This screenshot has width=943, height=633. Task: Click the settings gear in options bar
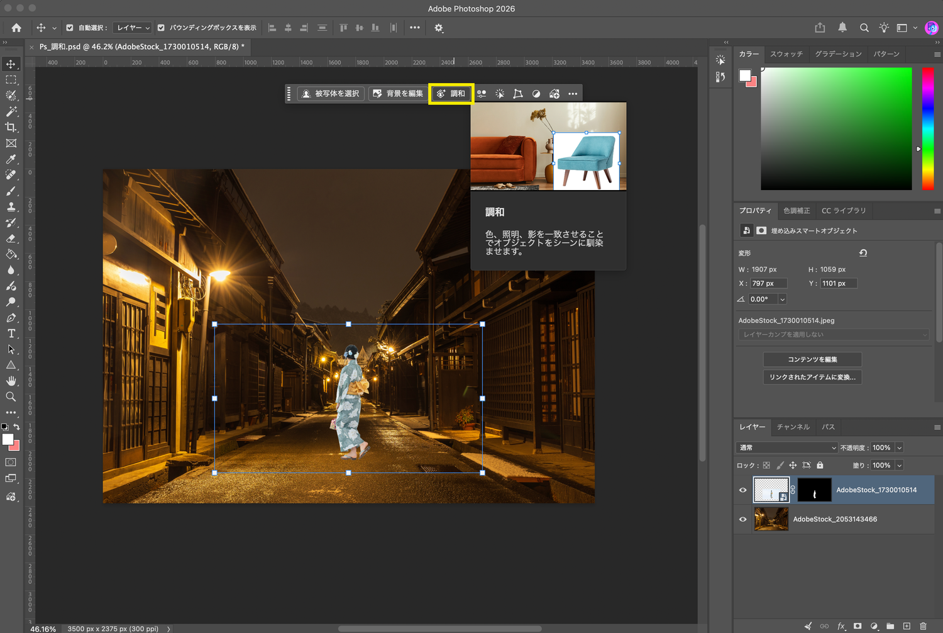click(439, 28)
